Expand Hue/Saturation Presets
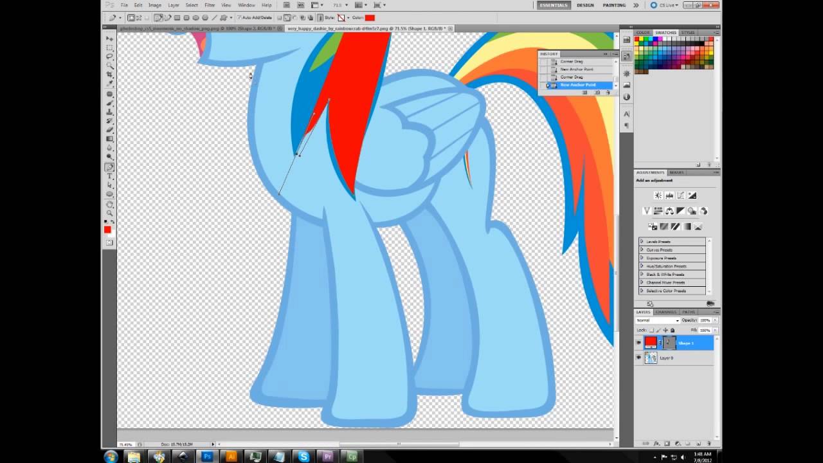The width and height of the screenshot is (823, 463). (x=642, y=266)
